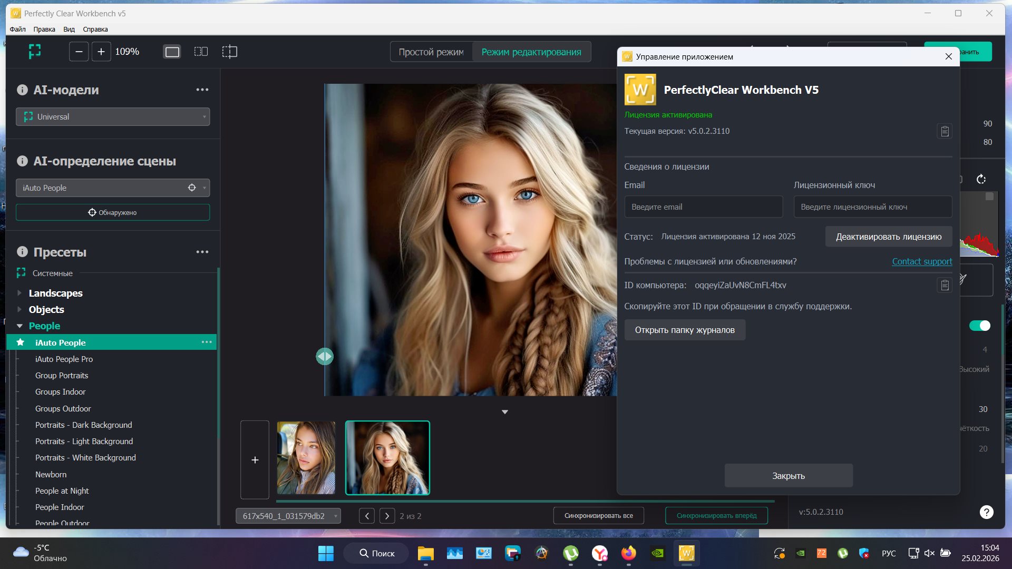Open the Справка menu

click(x=95, y=29)
